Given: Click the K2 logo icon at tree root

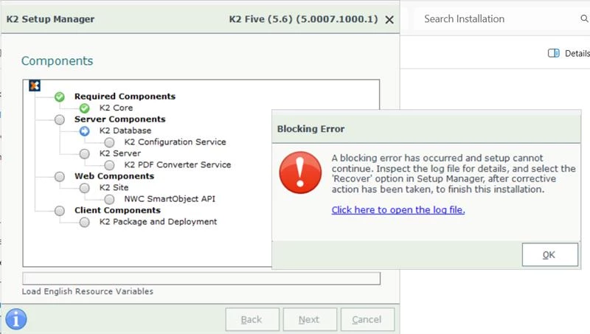Looking at the screenshot, I should (35, 86).
